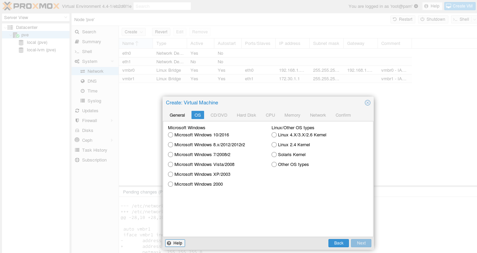Click the pve node icon
Screen dimensions: 477x253
click(x=16, y=35)
